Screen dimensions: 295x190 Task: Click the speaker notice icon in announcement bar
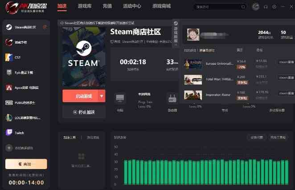click(61, 23)
